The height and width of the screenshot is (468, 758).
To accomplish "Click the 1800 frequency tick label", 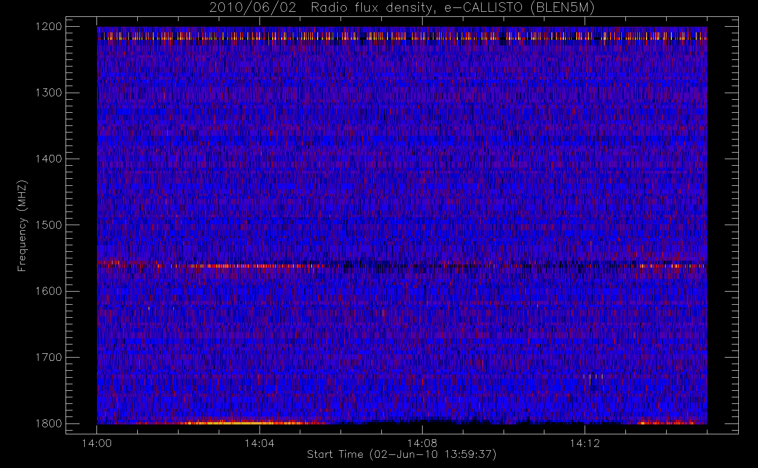I will click(x=49, y=424).
